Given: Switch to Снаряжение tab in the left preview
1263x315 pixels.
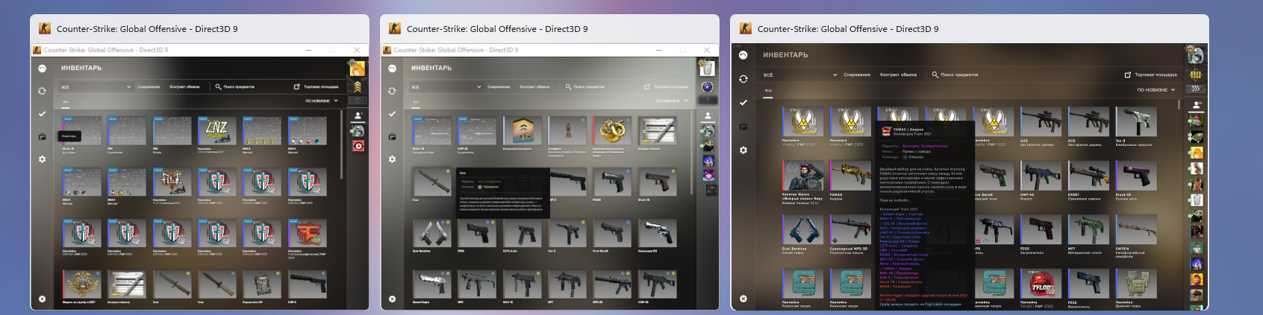Looking at the screenshot, I should point(149,87).
